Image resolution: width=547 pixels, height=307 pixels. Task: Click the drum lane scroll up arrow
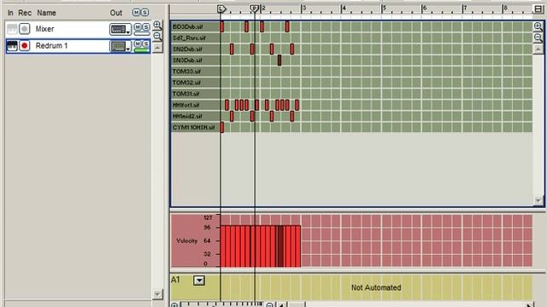tap(538, 49)
